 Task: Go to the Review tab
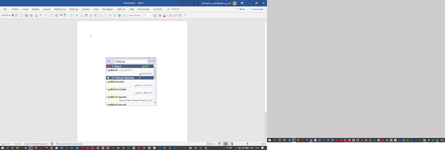click(x=86, y=9)
